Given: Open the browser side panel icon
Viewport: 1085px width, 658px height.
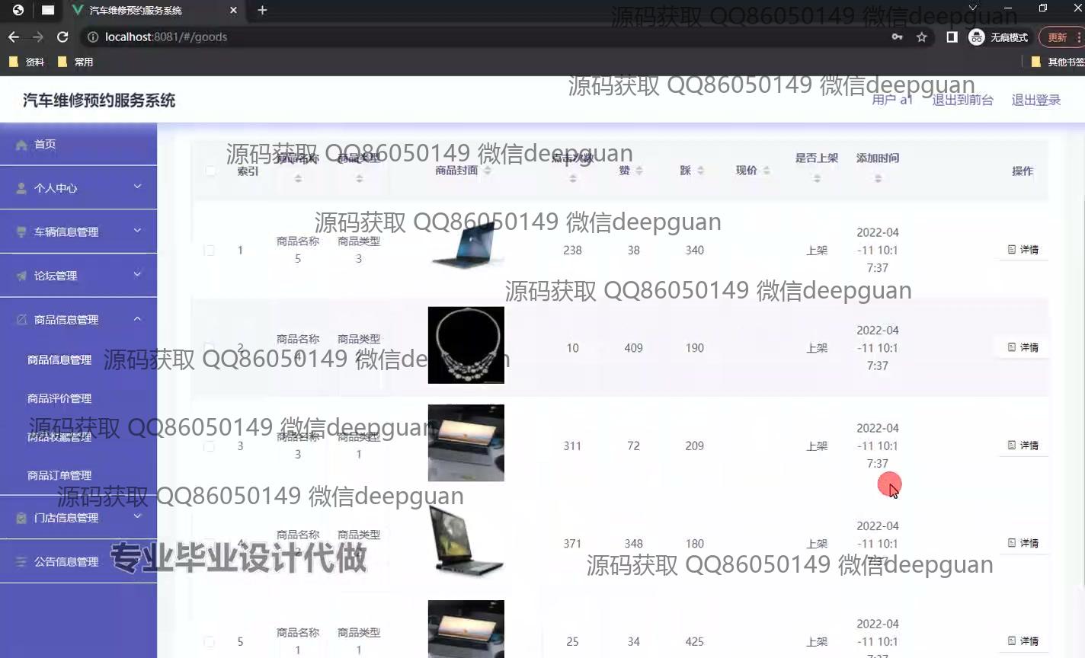Looking at the screenshot, I should (952, 37).
